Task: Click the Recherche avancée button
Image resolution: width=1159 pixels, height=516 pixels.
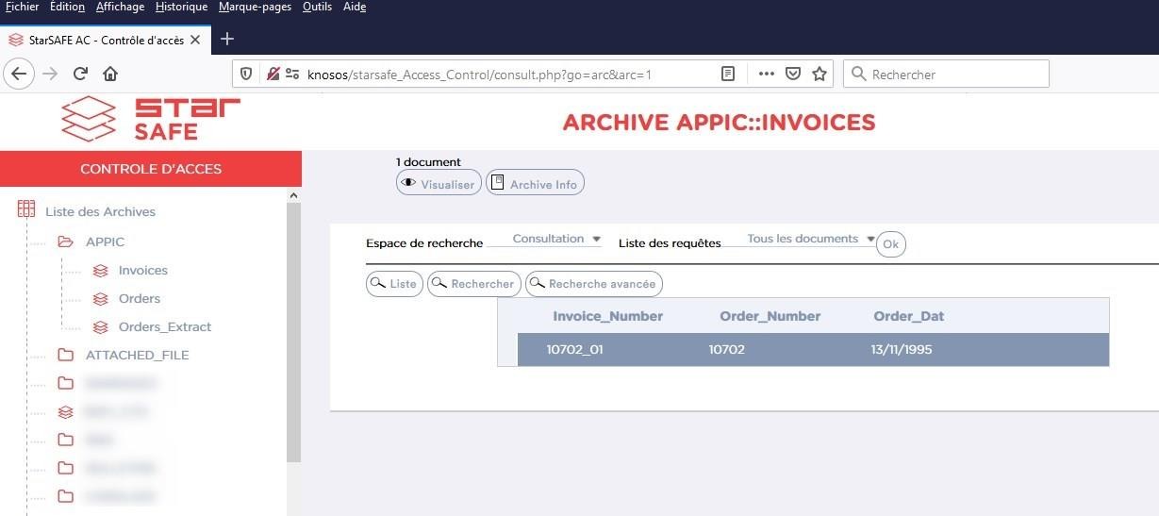Action: (593, 284)
